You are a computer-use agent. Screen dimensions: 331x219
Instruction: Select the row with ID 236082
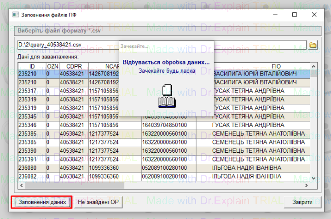(31, 176)
